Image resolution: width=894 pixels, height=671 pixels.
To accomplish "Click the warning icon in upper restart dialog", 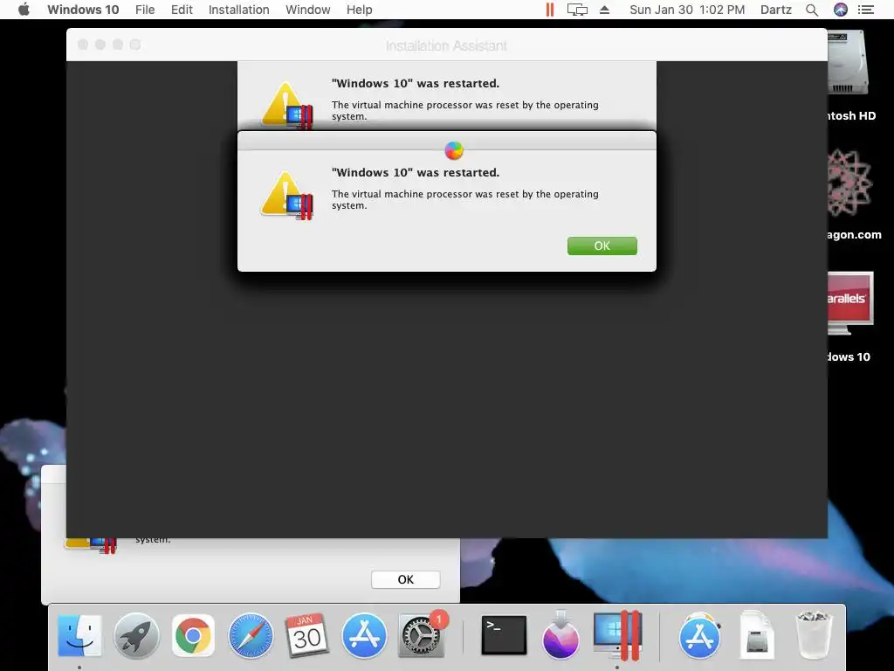I will 286,106.
